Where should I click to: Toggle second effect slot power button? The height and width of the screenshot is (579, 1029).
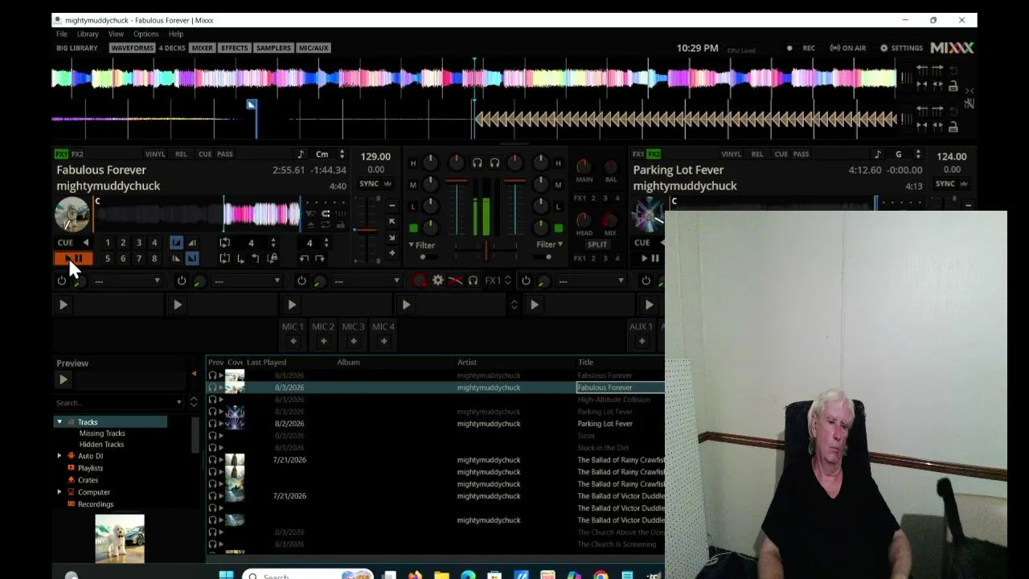click(x=182, y=281)
